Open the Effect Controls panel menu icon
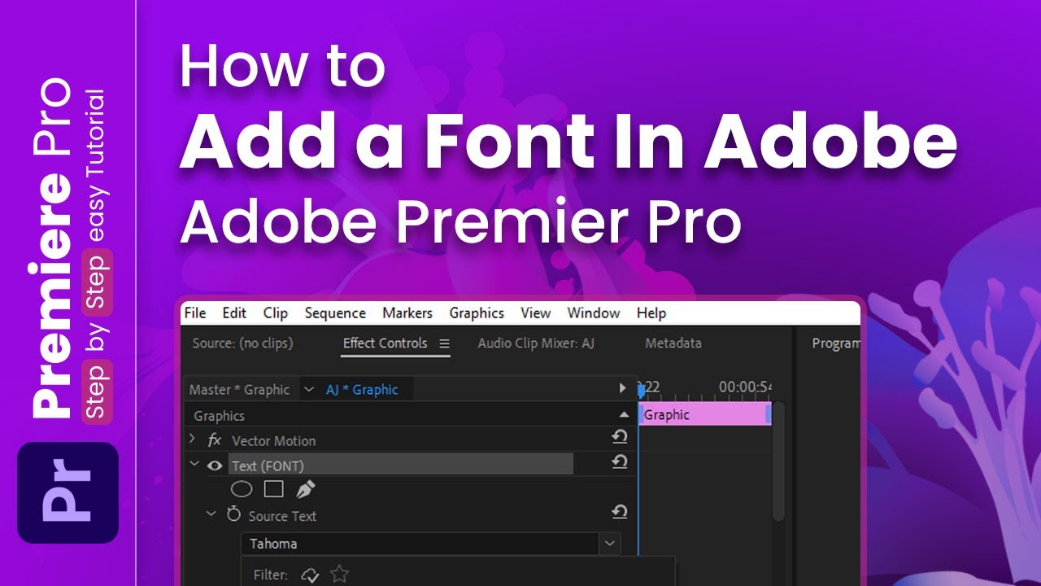1041x586 pixels. tap(444, 344)
